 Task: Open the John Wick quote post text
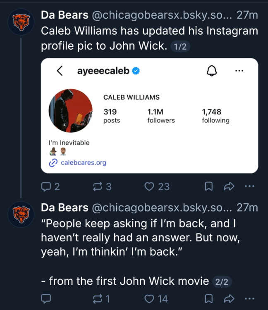click(141, 252)
